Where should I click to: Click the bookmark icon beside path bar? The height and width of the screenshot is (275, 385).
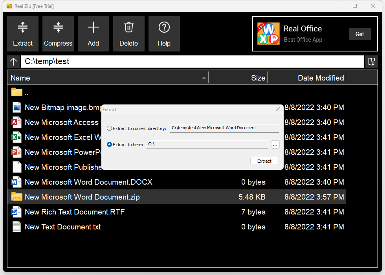click(x=372, y=61)
